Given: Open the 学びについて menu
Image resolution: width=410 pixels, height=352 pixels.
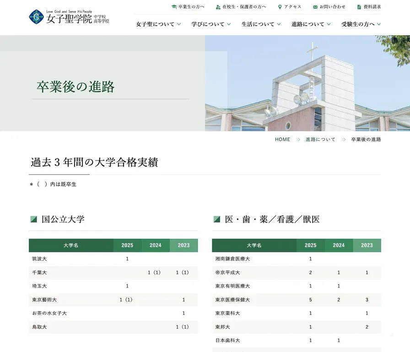Looking at the screenshot, I should pos(208,24).
